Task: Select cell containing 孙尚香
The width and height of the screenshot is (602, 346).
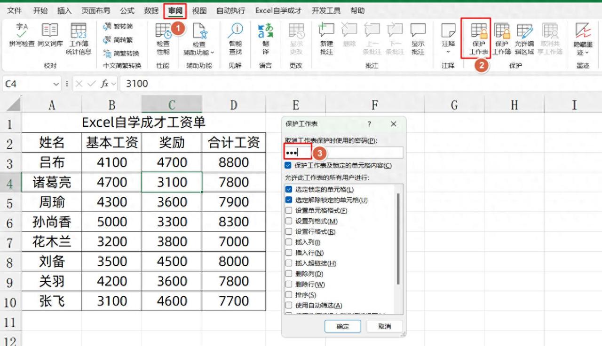Action: tap(52, 222)
